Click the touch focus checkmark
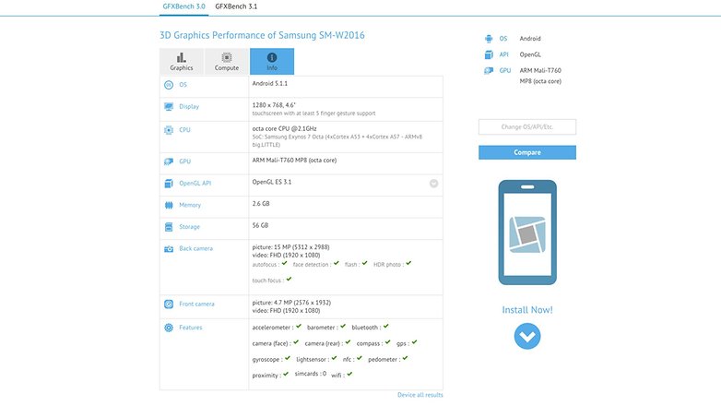The width and height of the screenshot is (721, 406). coord(289,279)
